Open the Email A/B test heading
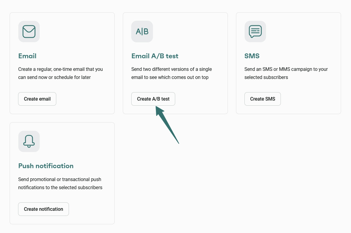The height and width of the screenshot is (233, 351). [155, 56]
